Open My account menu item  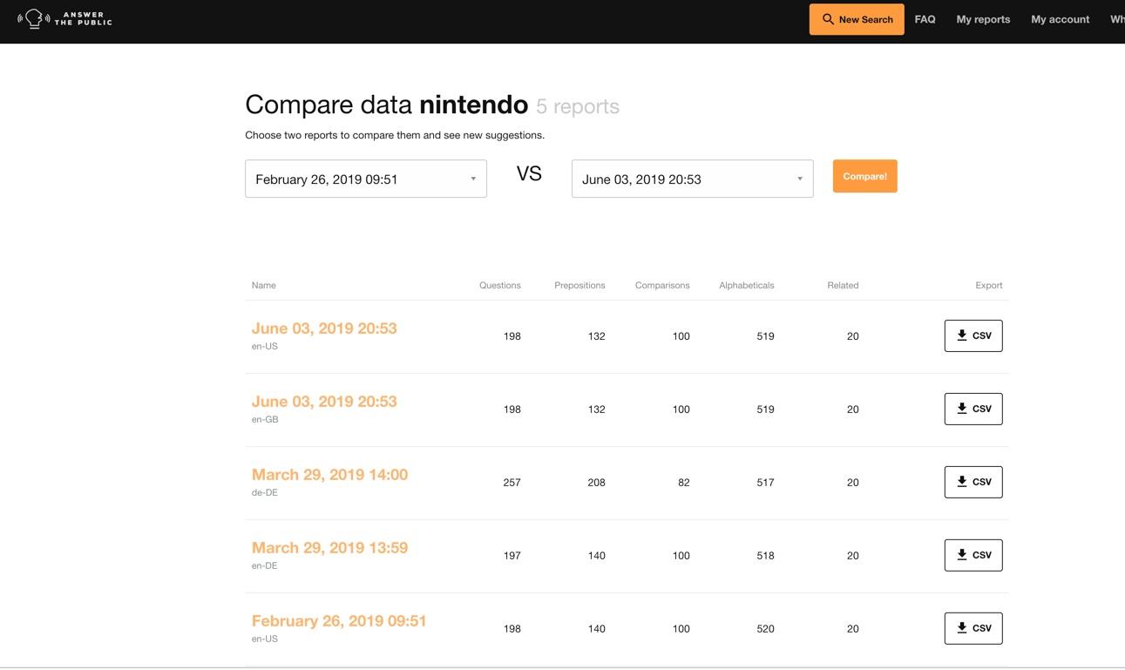coord(1060,19)
